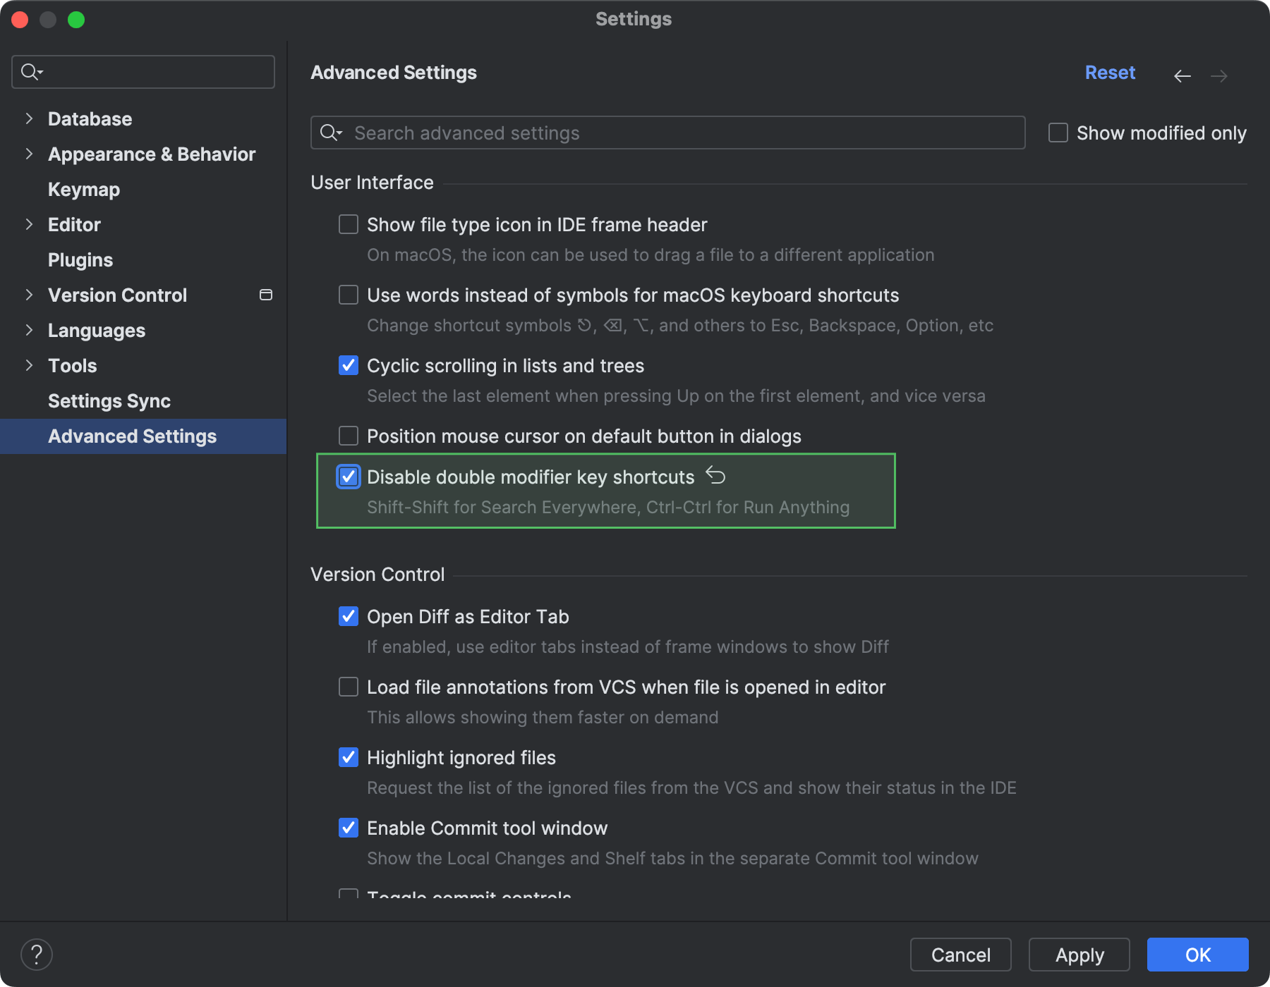Viewport: 1270px width, 987px height.
Task: Open help via the question mark icon
Action: (37, 954)
